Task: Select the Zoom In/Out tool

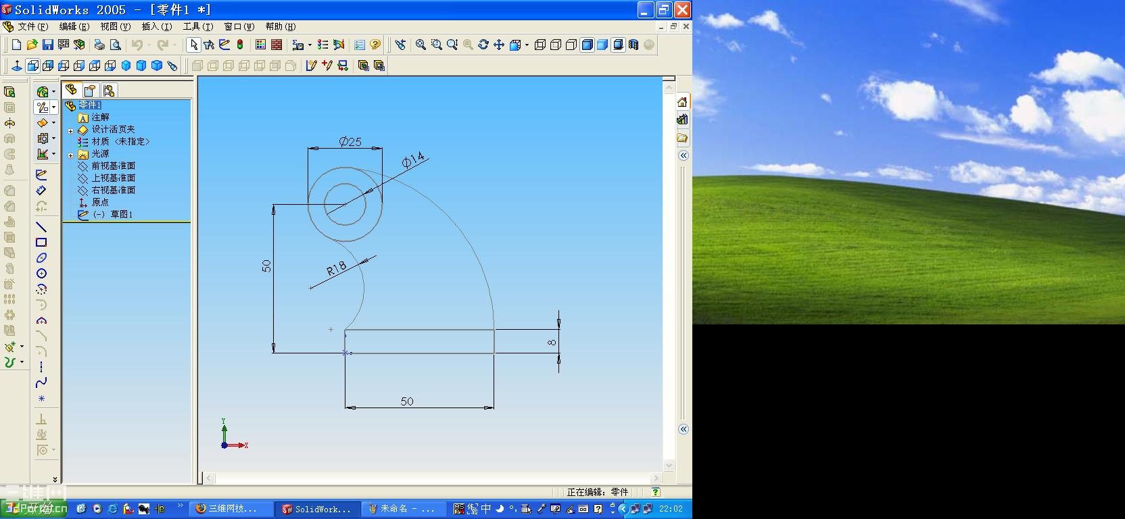Action: [x=452, y=45]
